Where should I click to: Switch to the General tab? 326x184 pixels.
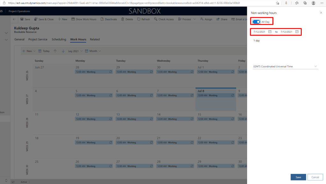pos(19,39)
